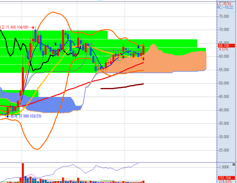
Task: Click the current price tag 64,100
Action: 226,45
